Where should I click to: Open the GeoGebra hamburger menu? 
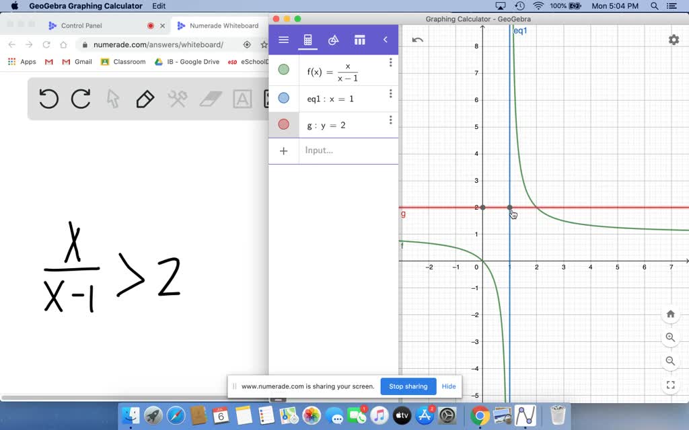(x=283, y=40)
